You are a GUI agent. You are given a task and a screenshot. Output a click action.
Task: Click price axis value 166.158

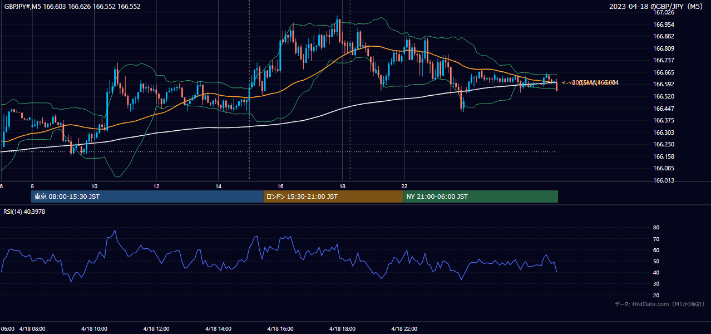(x=664, y=156)
